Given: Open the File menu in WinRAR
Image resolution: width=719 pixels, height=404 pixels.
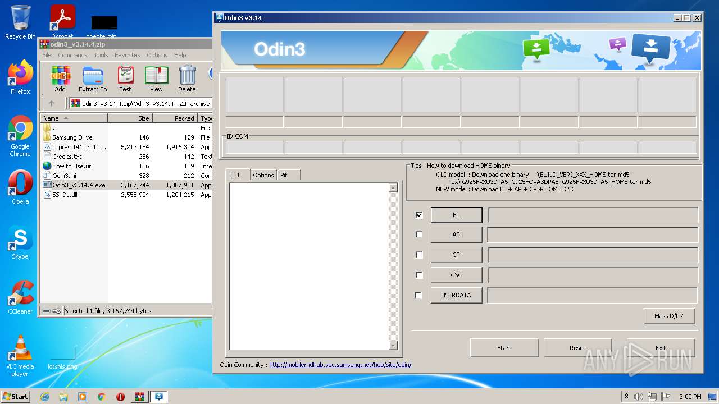Looking at the screenshot, I should click(x=47, y=55).
